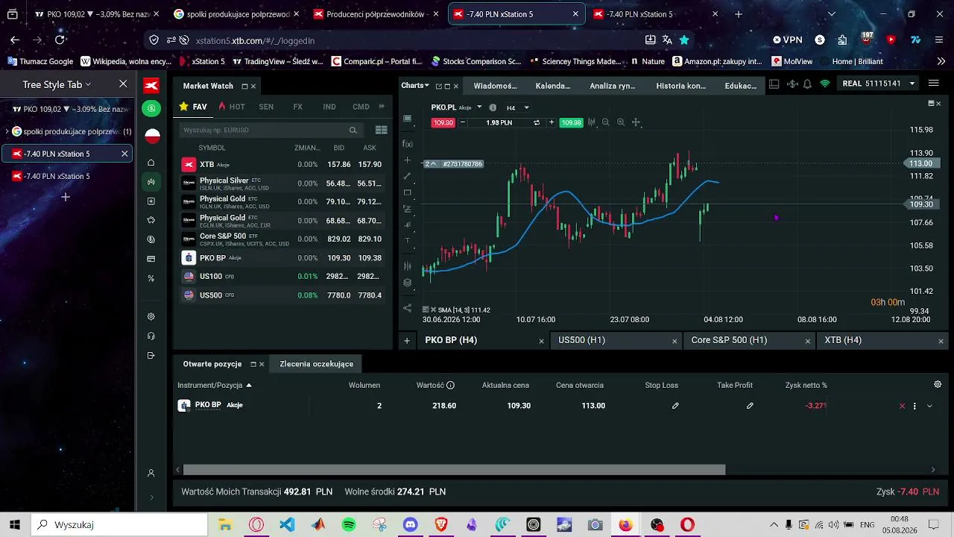Open the green deposit funds icon

(151, 109)
